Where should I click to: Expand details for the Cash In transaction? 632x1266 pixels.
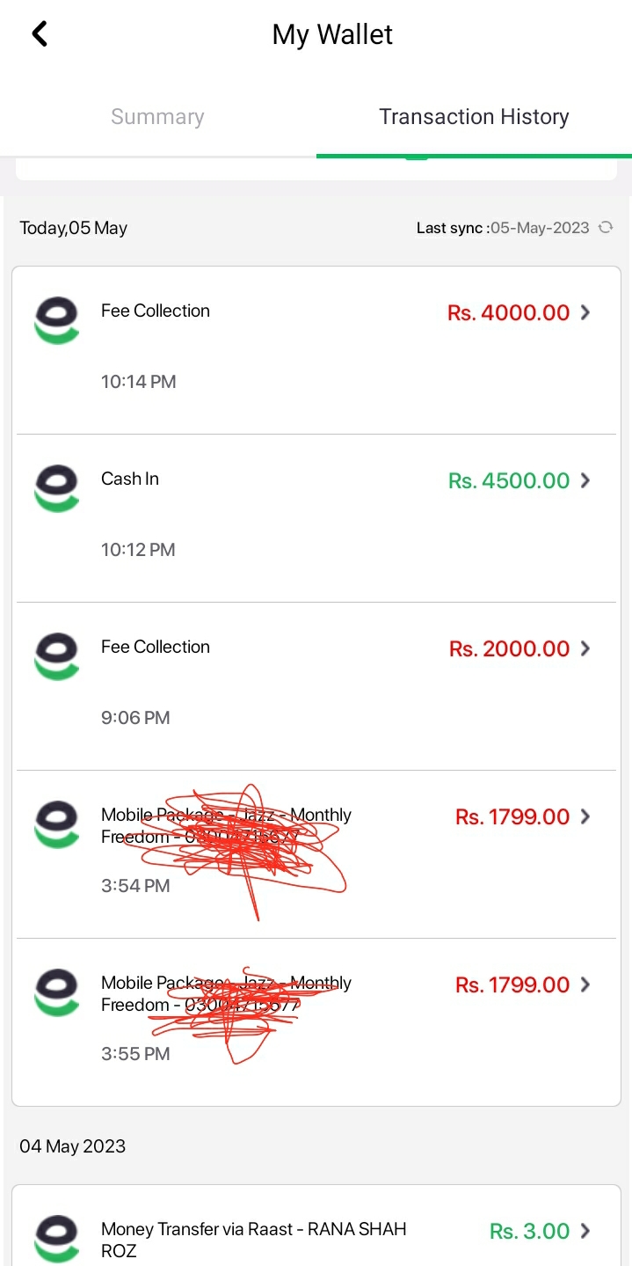click(x=585, y=480)
